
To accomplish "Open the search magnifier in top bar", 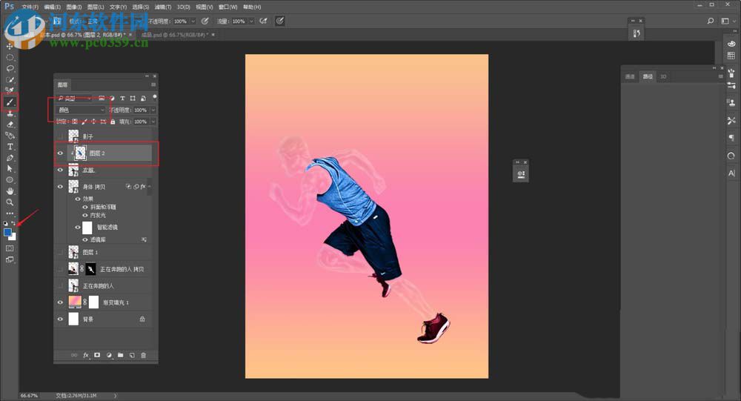I will click(710, 21).
